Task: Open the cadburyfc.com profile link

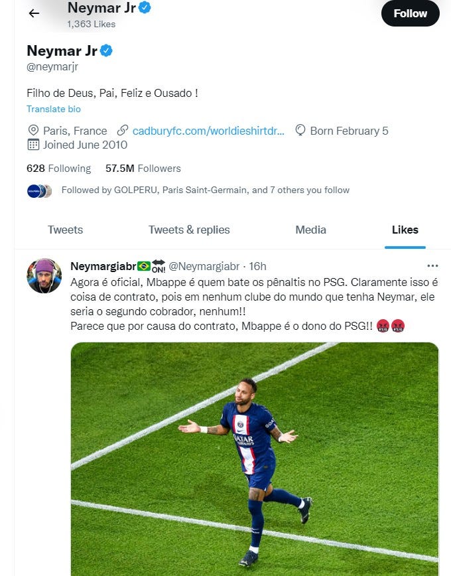Action: pos(208,131)
